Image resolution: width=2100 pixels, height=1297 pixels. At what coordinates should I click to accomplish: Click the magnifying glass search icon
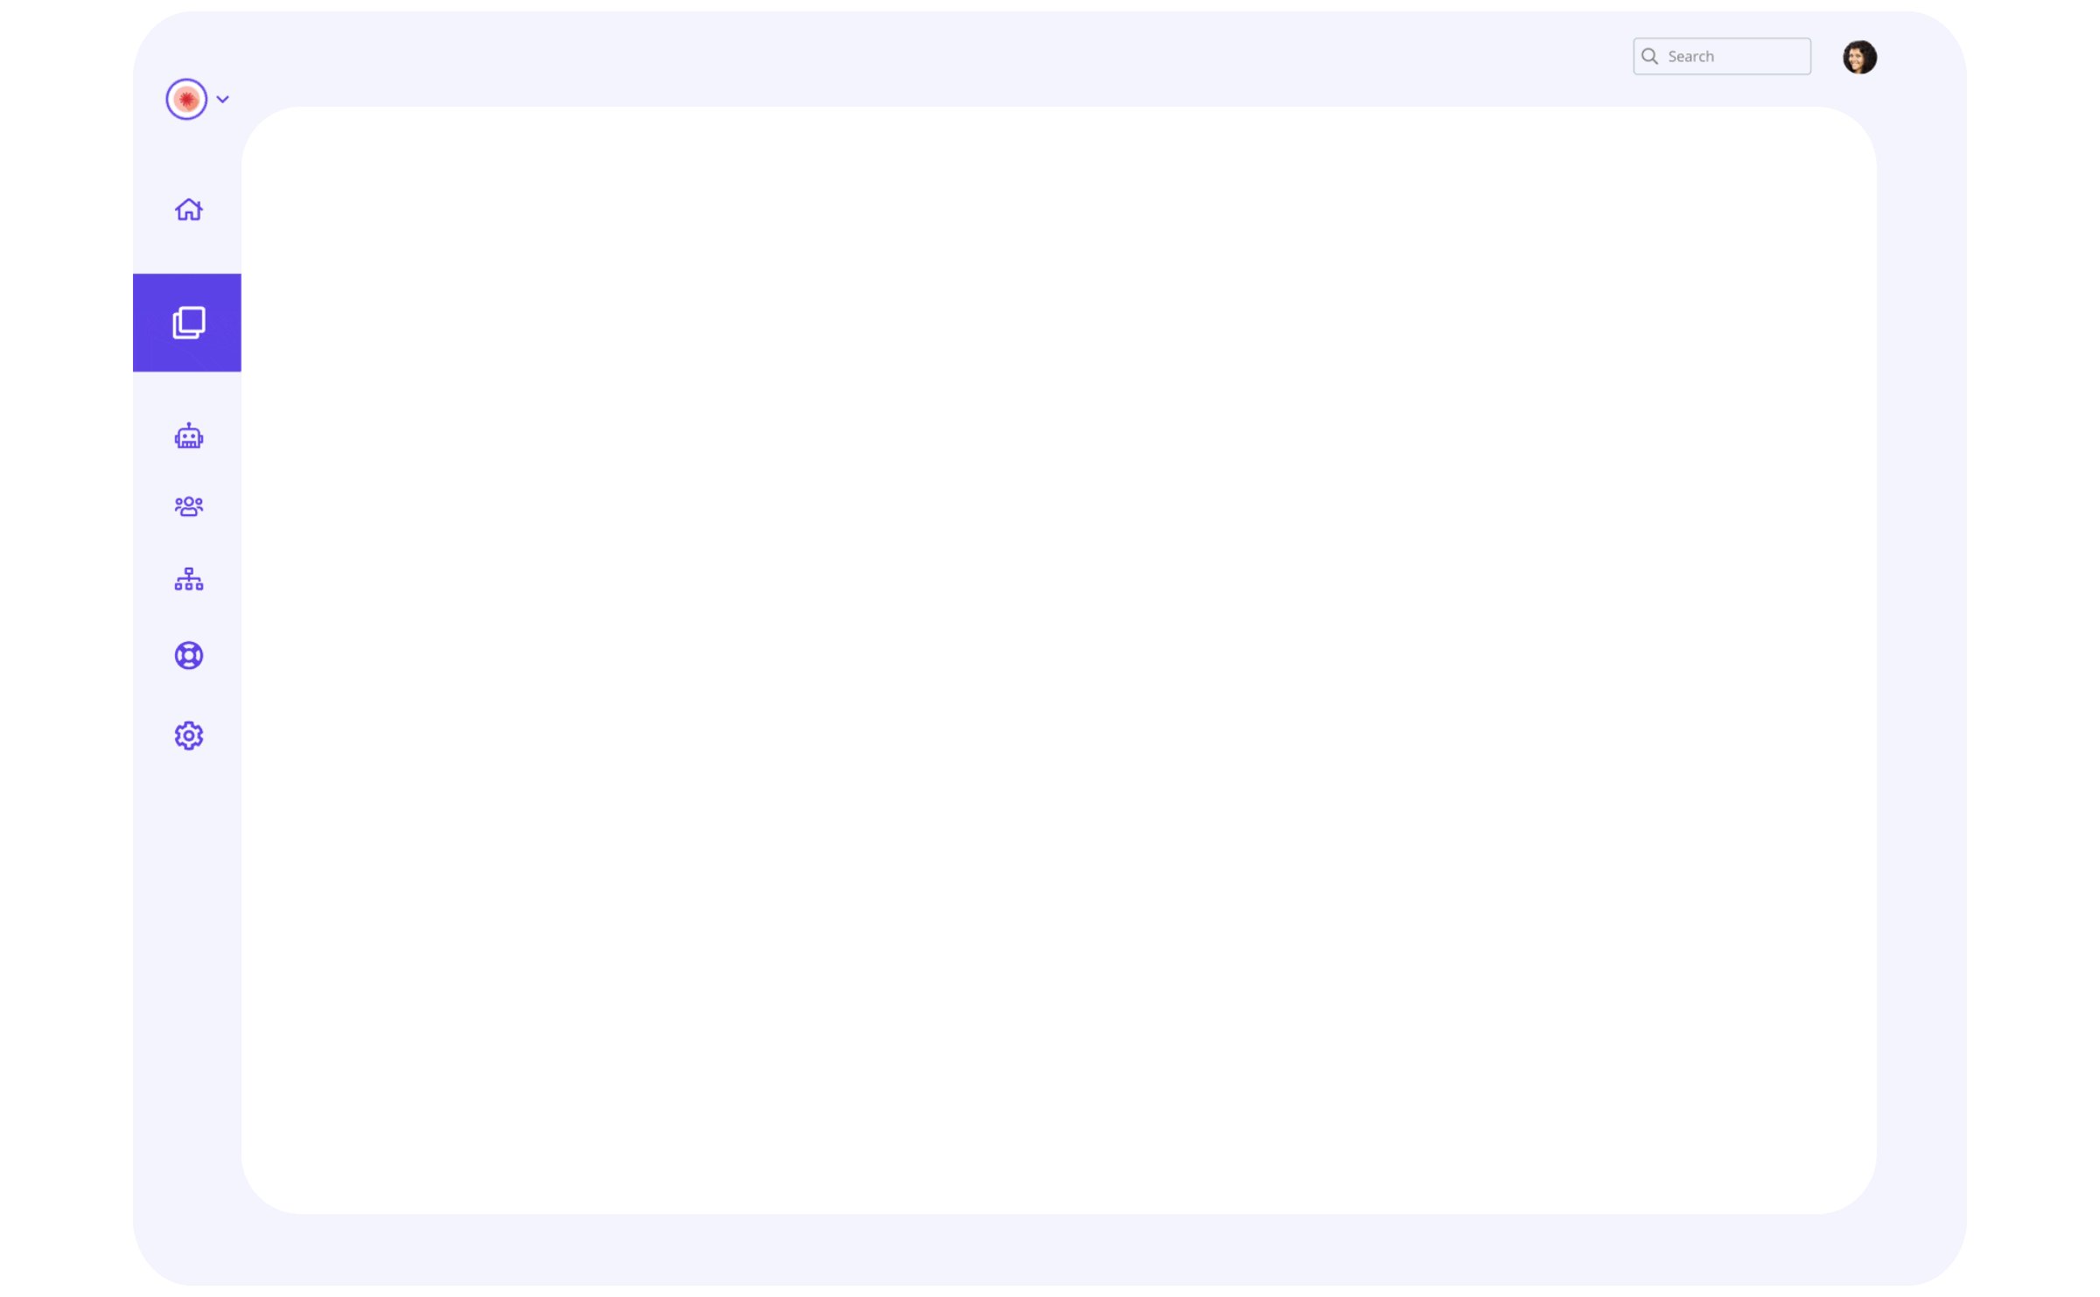tap(1649, 56)
